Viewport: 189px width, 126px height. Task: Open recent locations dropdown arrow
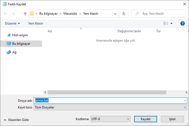115,13
